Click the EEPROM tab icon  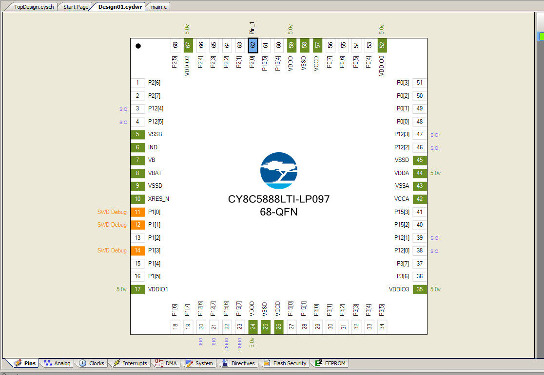click(x=319, y=363)
